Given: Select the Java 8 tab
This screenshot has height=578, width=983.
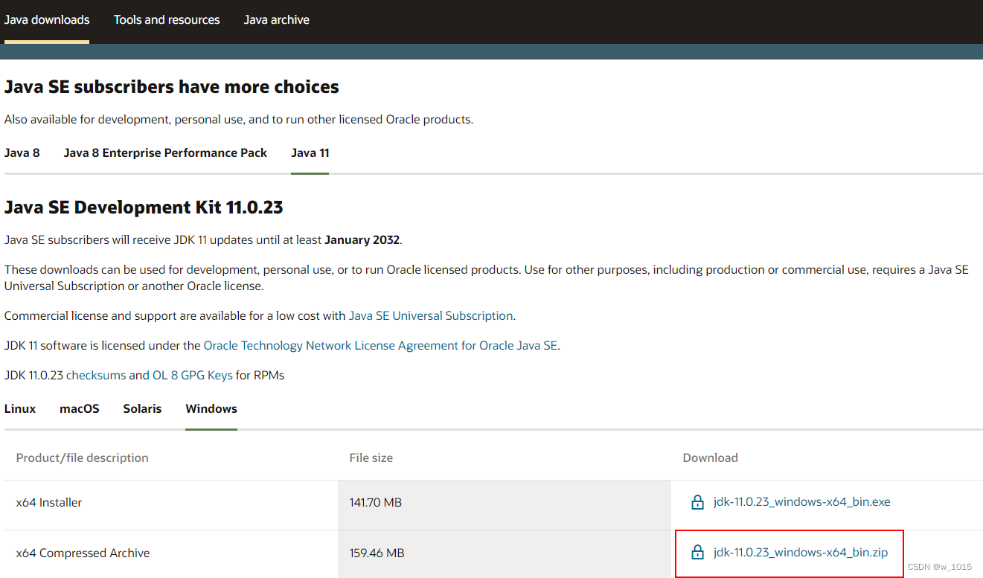Looking at the screenshot, I should [x=22, y=153].
